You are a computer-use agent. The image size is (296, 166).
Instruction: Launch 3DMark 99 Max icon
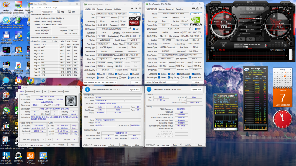coord(18,158)
